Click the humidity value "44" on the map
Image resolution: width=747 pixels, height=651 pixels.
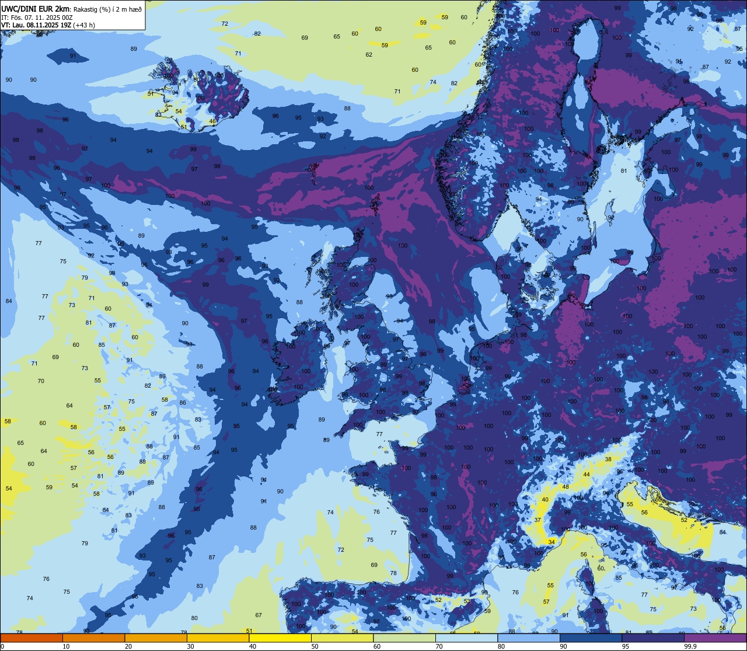click(x=587, y=474)
